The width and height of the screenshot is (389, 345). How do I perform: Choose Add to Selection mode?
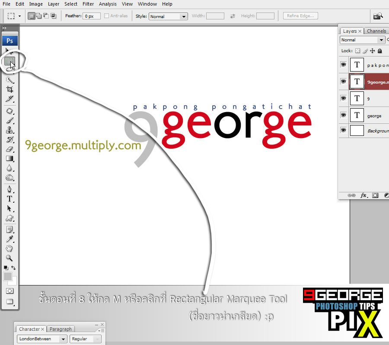[x=39, y=16]
